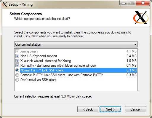Viewport: 152px width, 118px height.
Task: Choose Portable PuTTY Link SSH client
Action: 17,75
